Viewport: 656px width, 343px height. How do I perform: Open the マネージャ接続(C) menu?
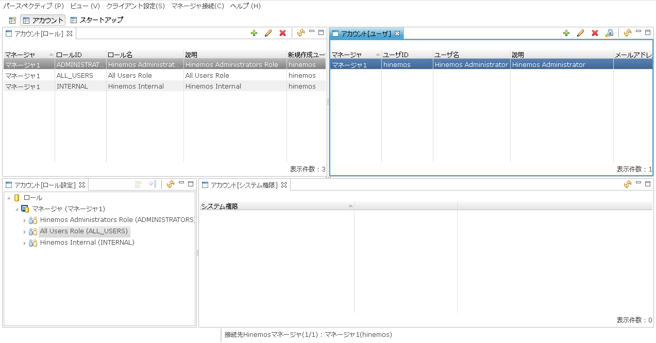(197, 6)
